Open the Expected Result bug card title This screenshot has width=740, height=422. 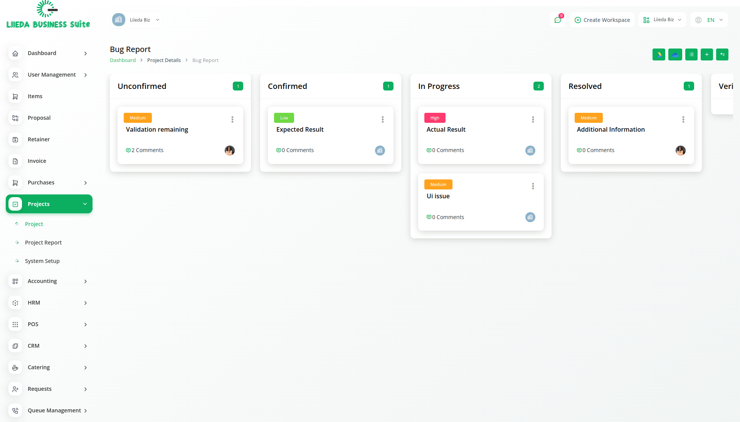(x=299, y=130)
